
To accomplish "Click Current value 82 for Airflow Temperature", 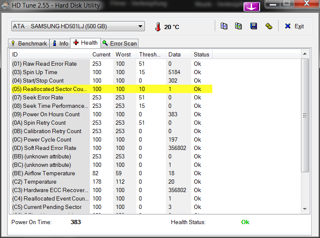I will pyautogui.click(x=95, y=173).
